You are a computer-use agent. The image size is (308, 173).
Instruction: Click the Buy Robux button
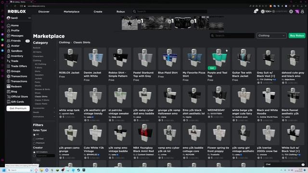point(297,36)
